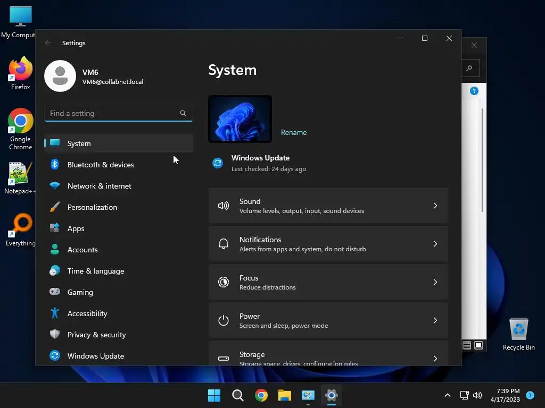This screenshot has height=408, width=545.
Task: Click the Power icon
Action: tap(224, 320)
